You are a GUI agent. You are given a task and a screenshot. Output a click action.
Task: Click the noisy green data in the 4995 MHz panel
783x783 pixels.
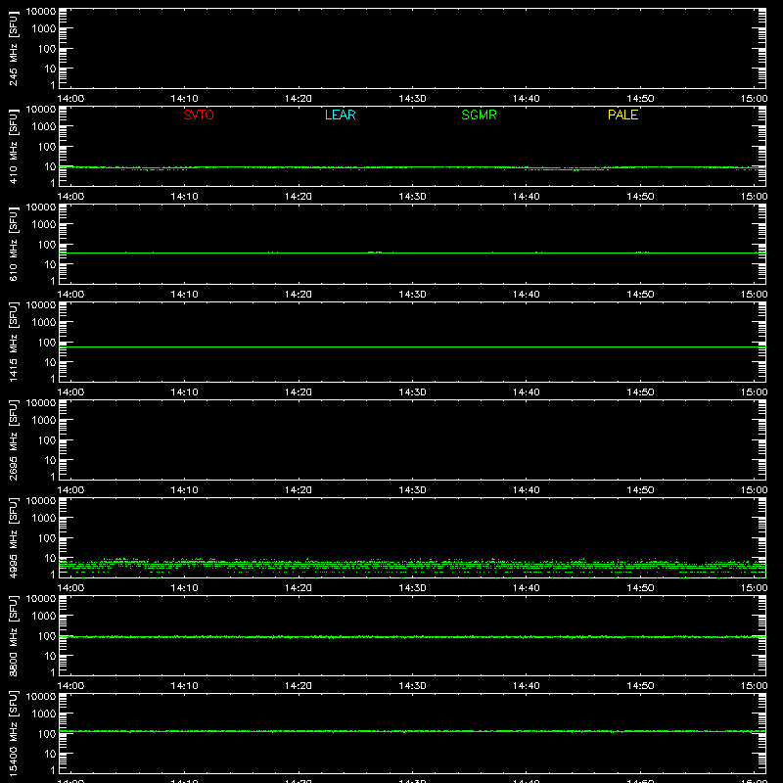[x=412, y=566]
